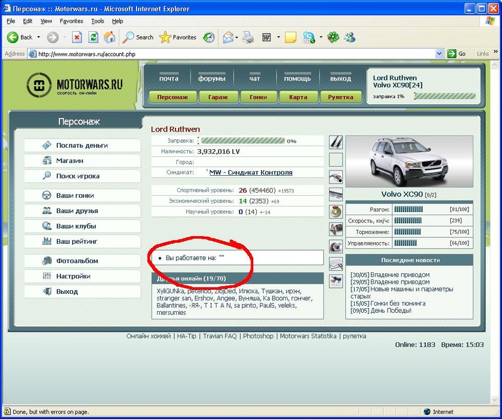Viewport: 502px width, 419px height.
Task: Open the Skype button dropdown arrow
Action: [321, 37]
